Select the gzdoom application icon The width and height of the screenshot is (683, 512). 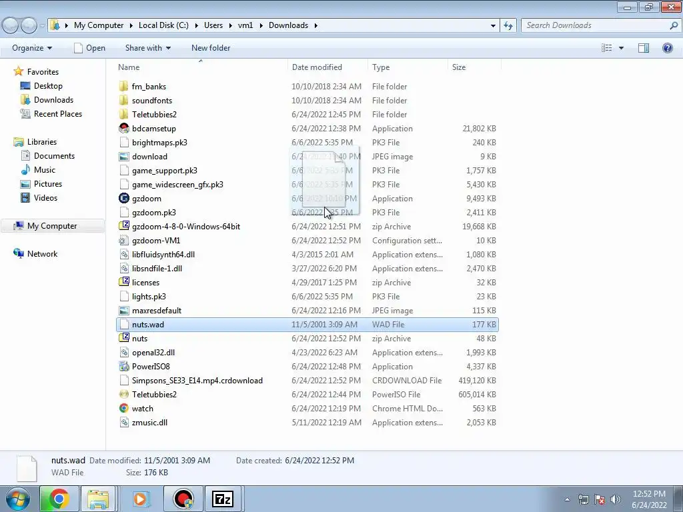tap(123, 198)
